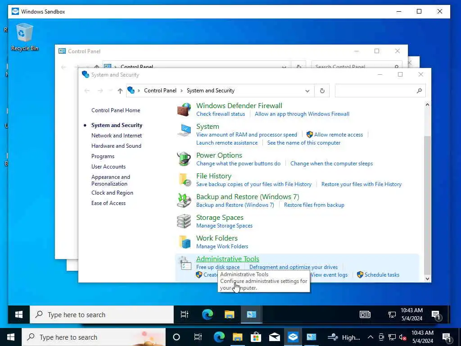Click Restore files from backup link
Viewport: 461px width, 346px height.
(x=314, y=205)
